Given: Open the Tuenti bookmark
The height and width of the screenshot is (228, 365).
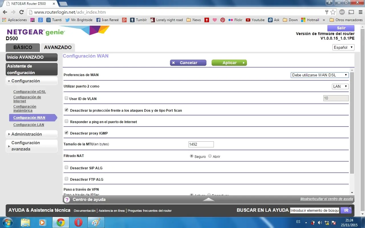Looking at the screenshot, I should [54, 20].
